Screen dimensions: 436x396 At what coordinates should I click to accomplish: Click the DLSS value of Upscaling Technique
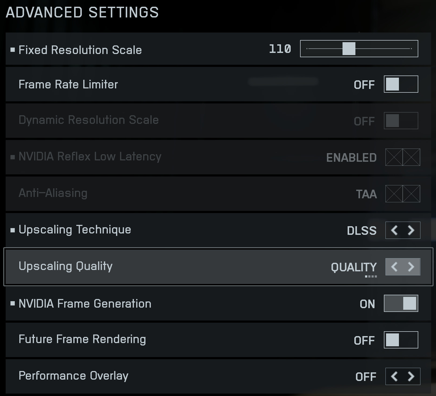362,231
